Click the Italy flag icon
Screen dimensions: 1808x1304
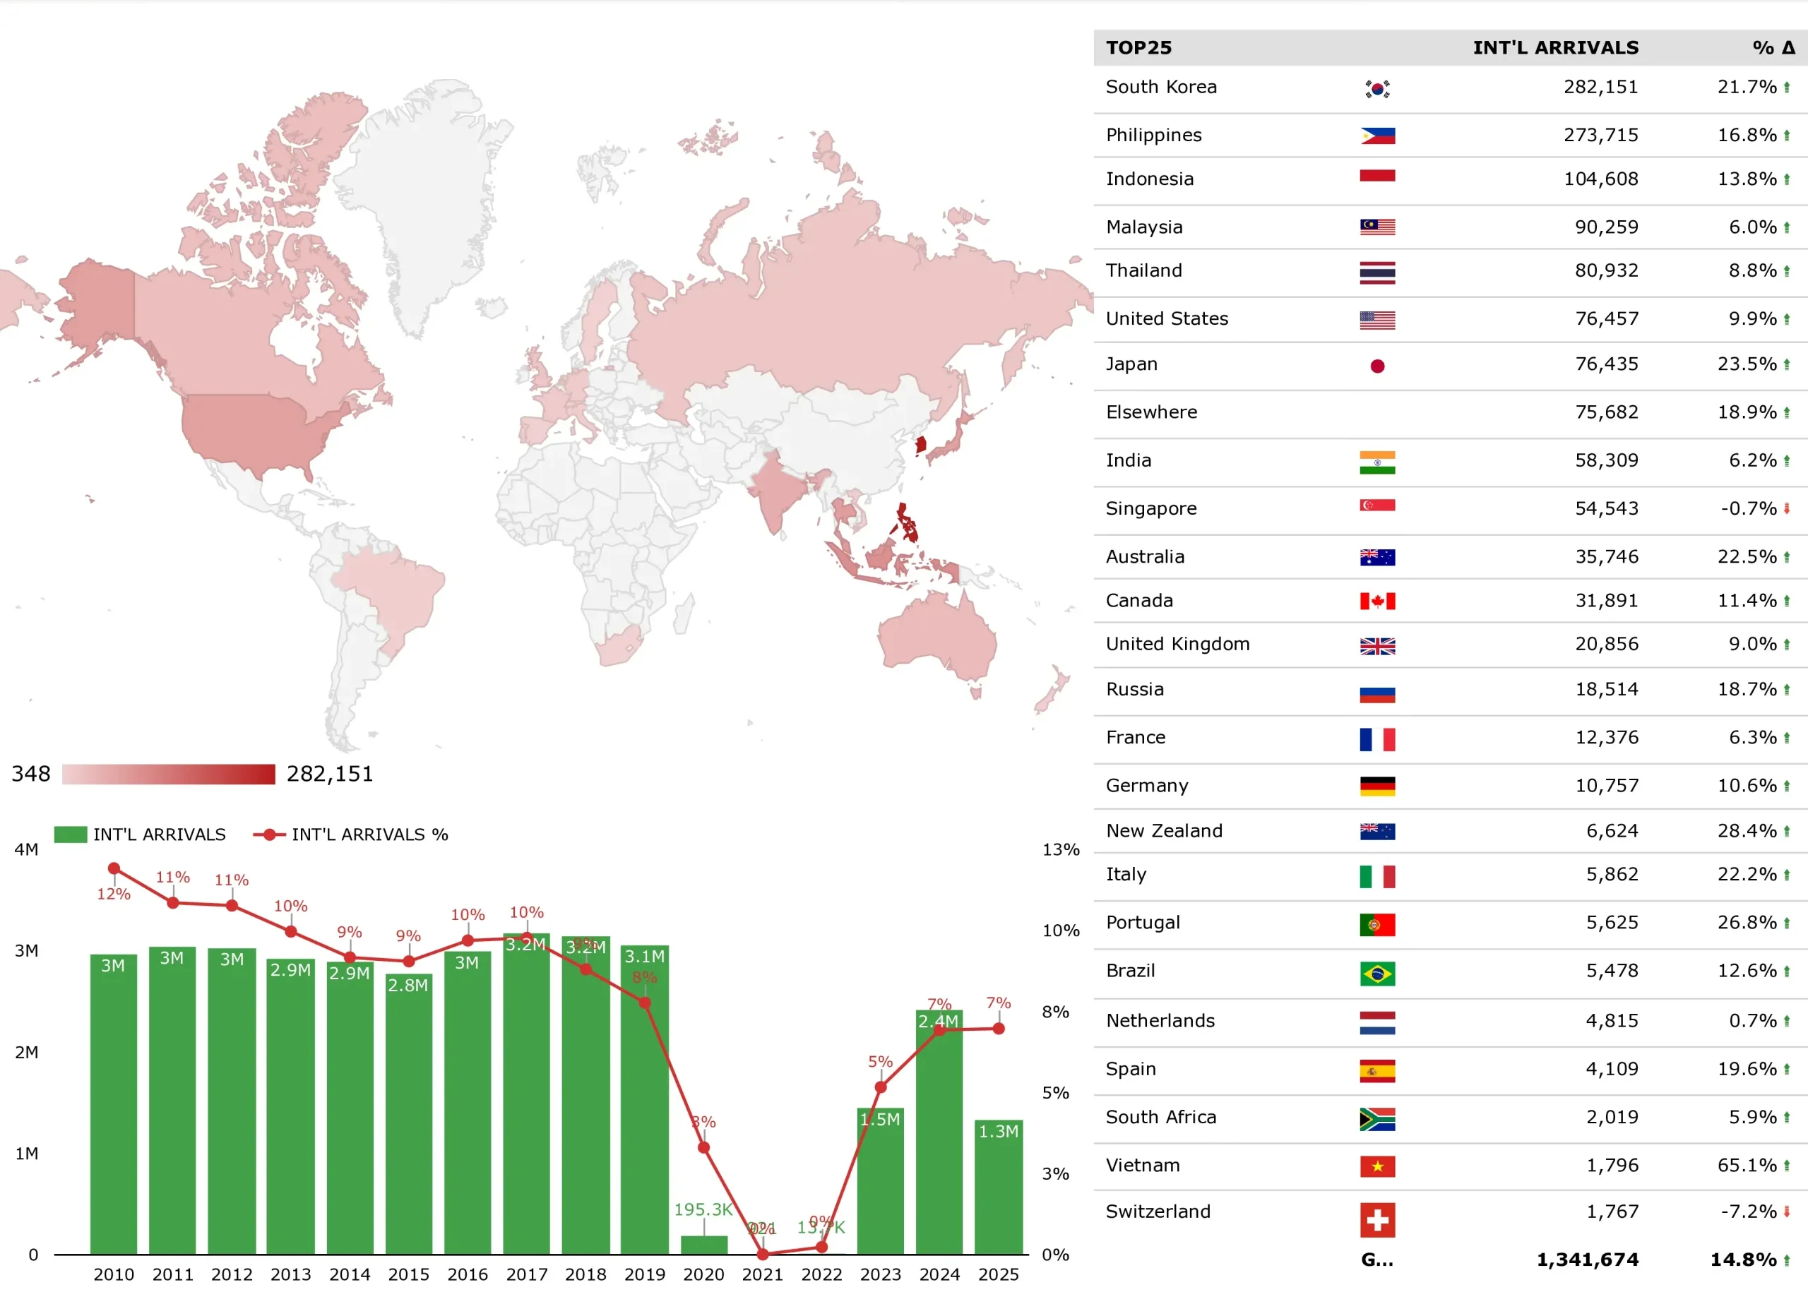1376,877
